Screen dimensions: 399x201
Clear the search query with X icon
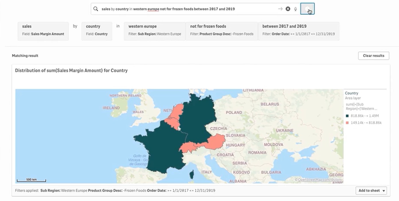click(x=288, y=9)
